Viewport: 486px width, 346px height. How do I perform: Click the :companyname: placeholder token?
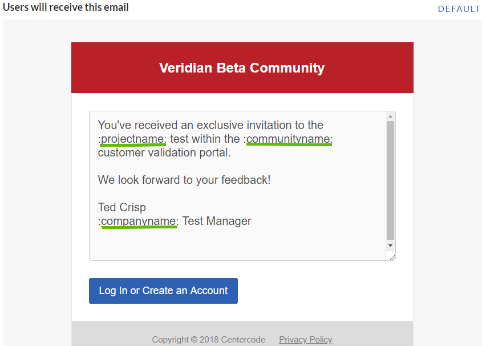pyautogui.click(x=138, y=222)
